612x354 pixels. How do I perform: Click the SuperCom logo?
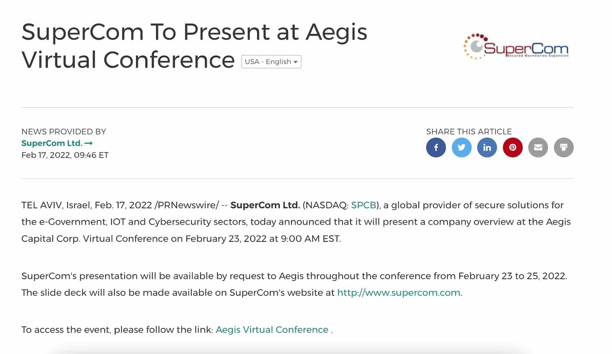pos(516,47)
